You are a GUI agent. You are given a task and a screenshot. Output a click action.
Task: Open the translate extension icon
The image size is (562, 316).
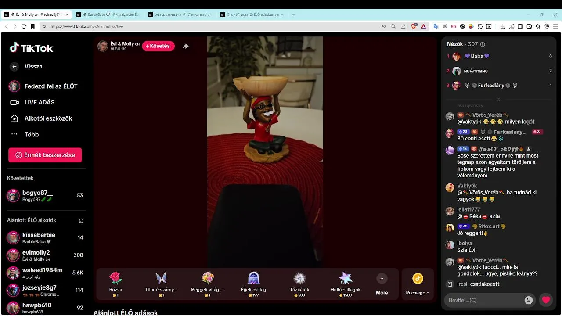click(x=436, y=26)
